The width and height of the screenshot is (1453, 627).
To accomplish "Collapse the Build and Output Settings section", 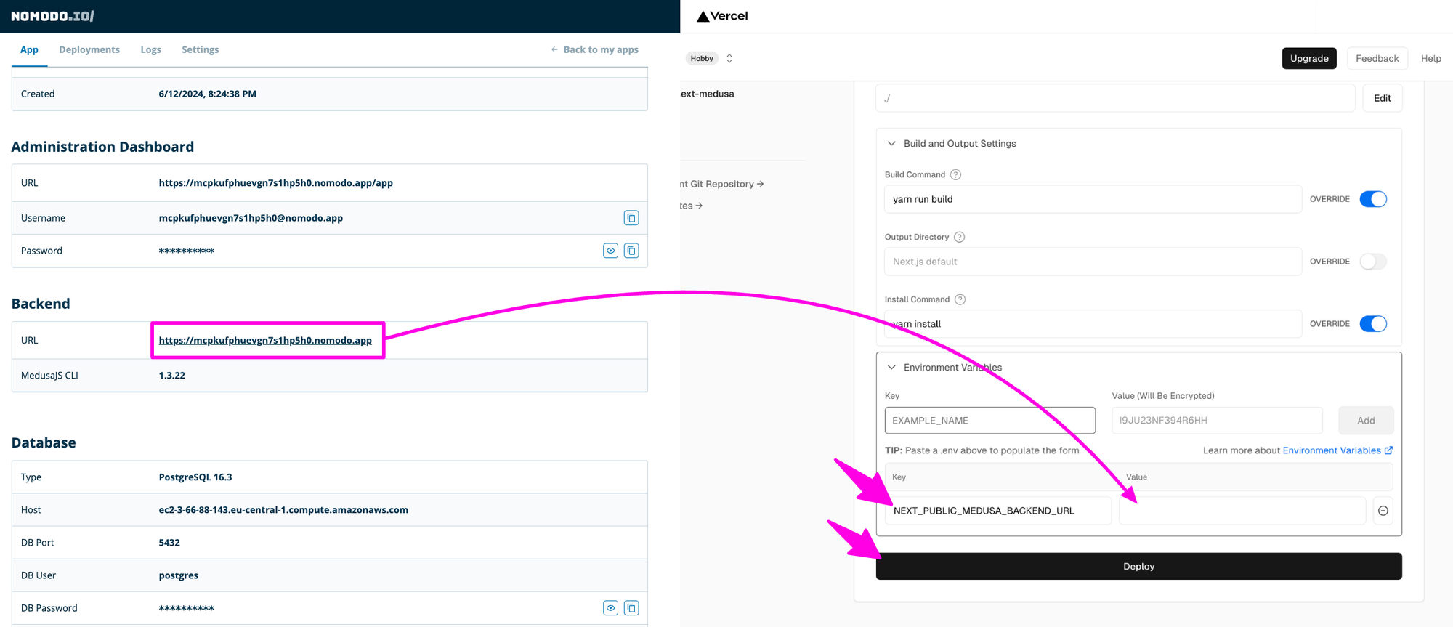I will tap(891, 144).
